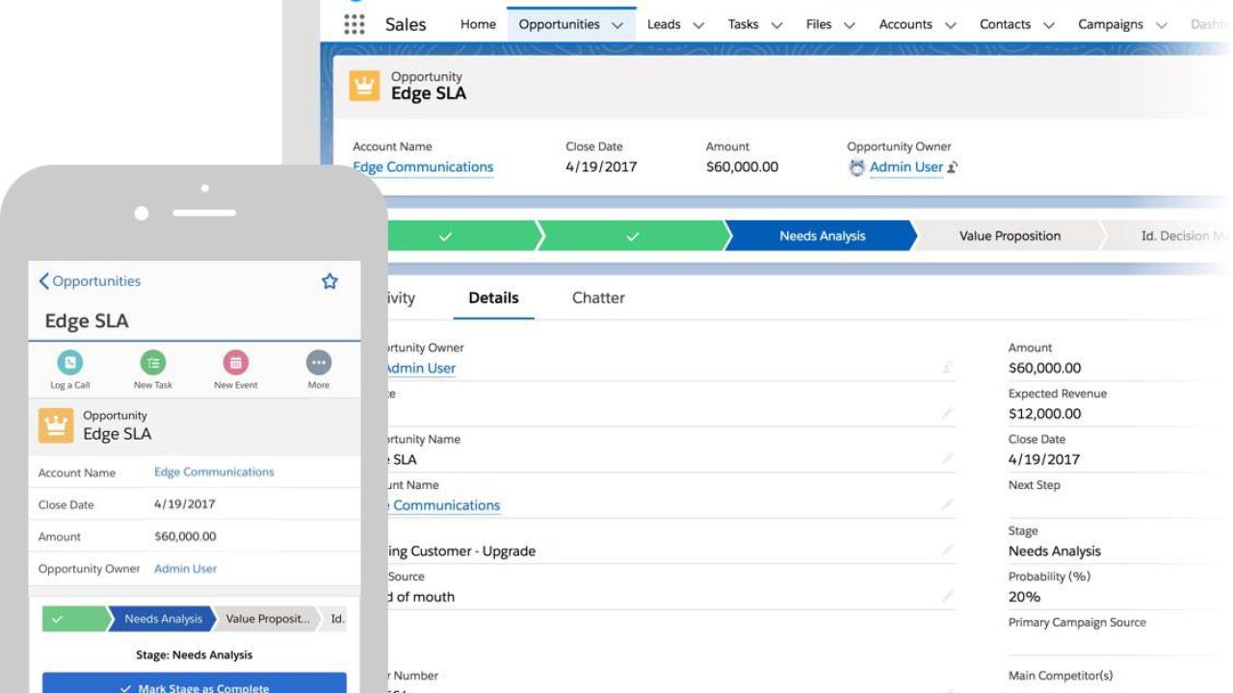The height and width of the screenshot is (693, 1233).
Task: Tap the star favorite icon on the phone
Action: pos(329,281)
